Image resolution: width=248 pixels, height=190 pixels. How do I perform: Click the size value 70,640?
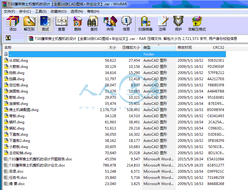click(x=110, y=153)
